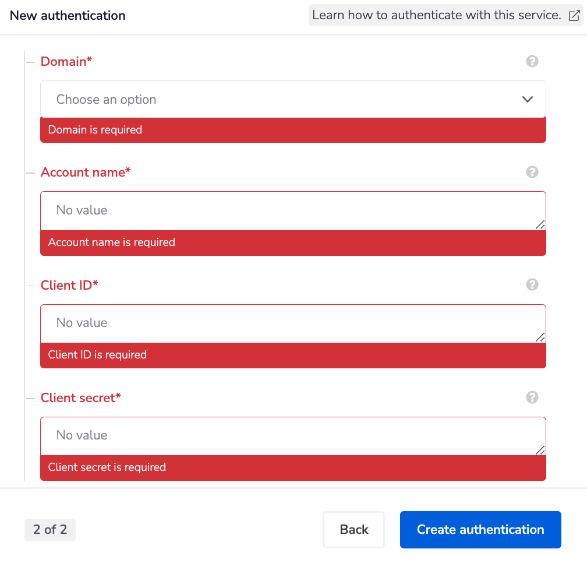This screenshot has height=570, width=587.
Task: Click the Client ID resize handle
Action: [540, 337]
